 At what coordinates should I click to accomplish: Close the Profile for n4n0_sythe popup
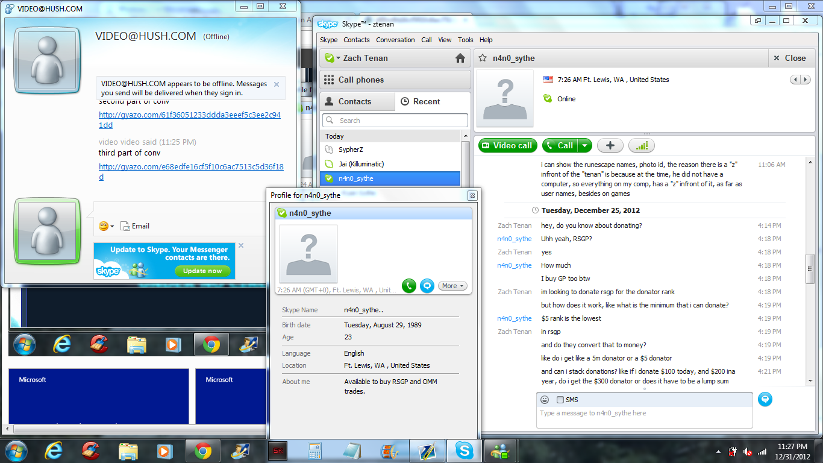pos(472,195)
